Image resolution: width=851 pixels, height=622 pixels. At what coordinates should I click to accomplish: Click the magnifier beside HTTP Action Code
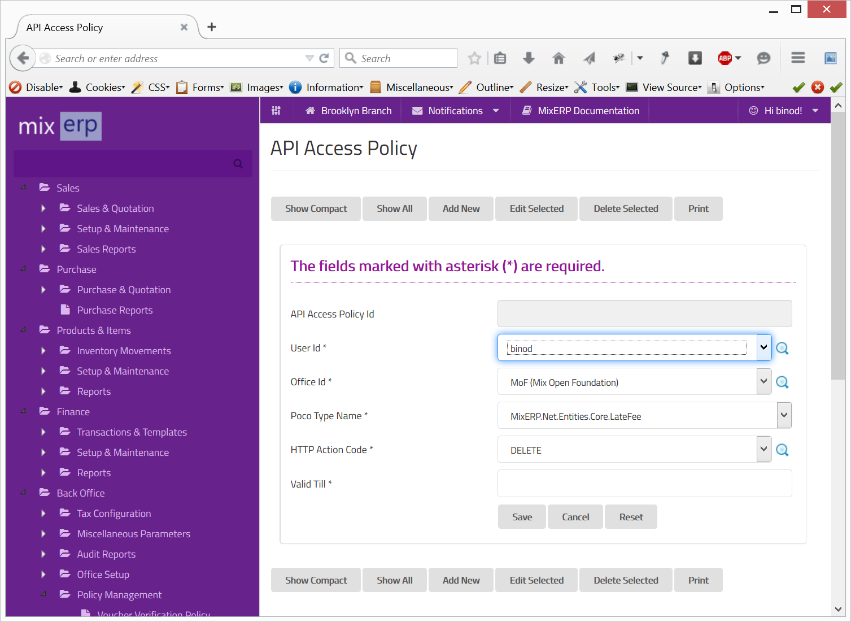click(782, 450)
